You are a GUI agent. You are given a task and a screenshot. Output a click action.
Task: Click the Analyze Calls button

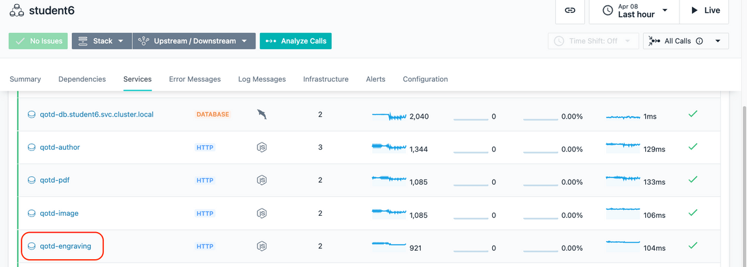coord(296,41)
